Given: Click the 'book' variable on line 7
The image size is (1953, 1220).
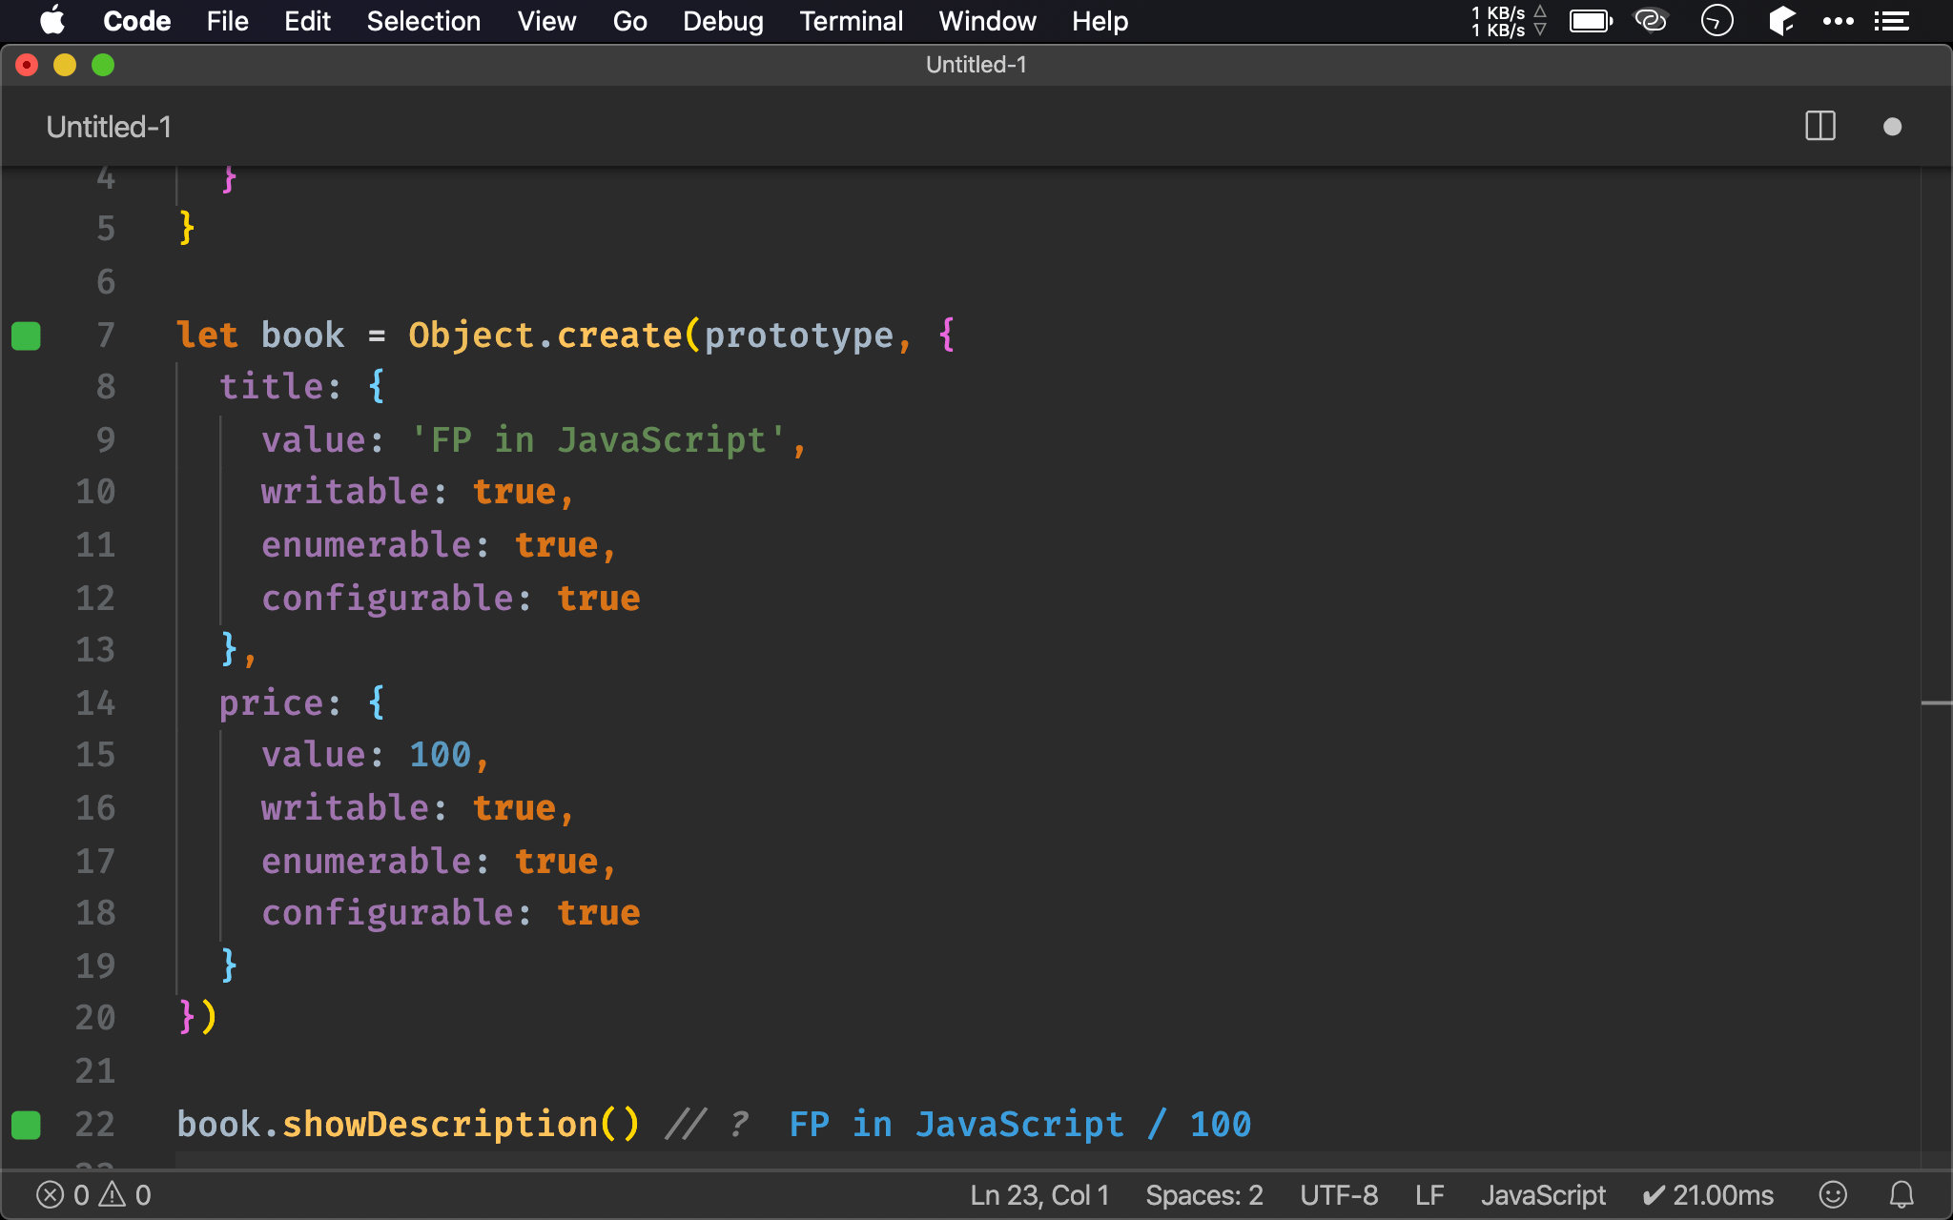Looking at the screenshot, I should [x=302, y=335].
